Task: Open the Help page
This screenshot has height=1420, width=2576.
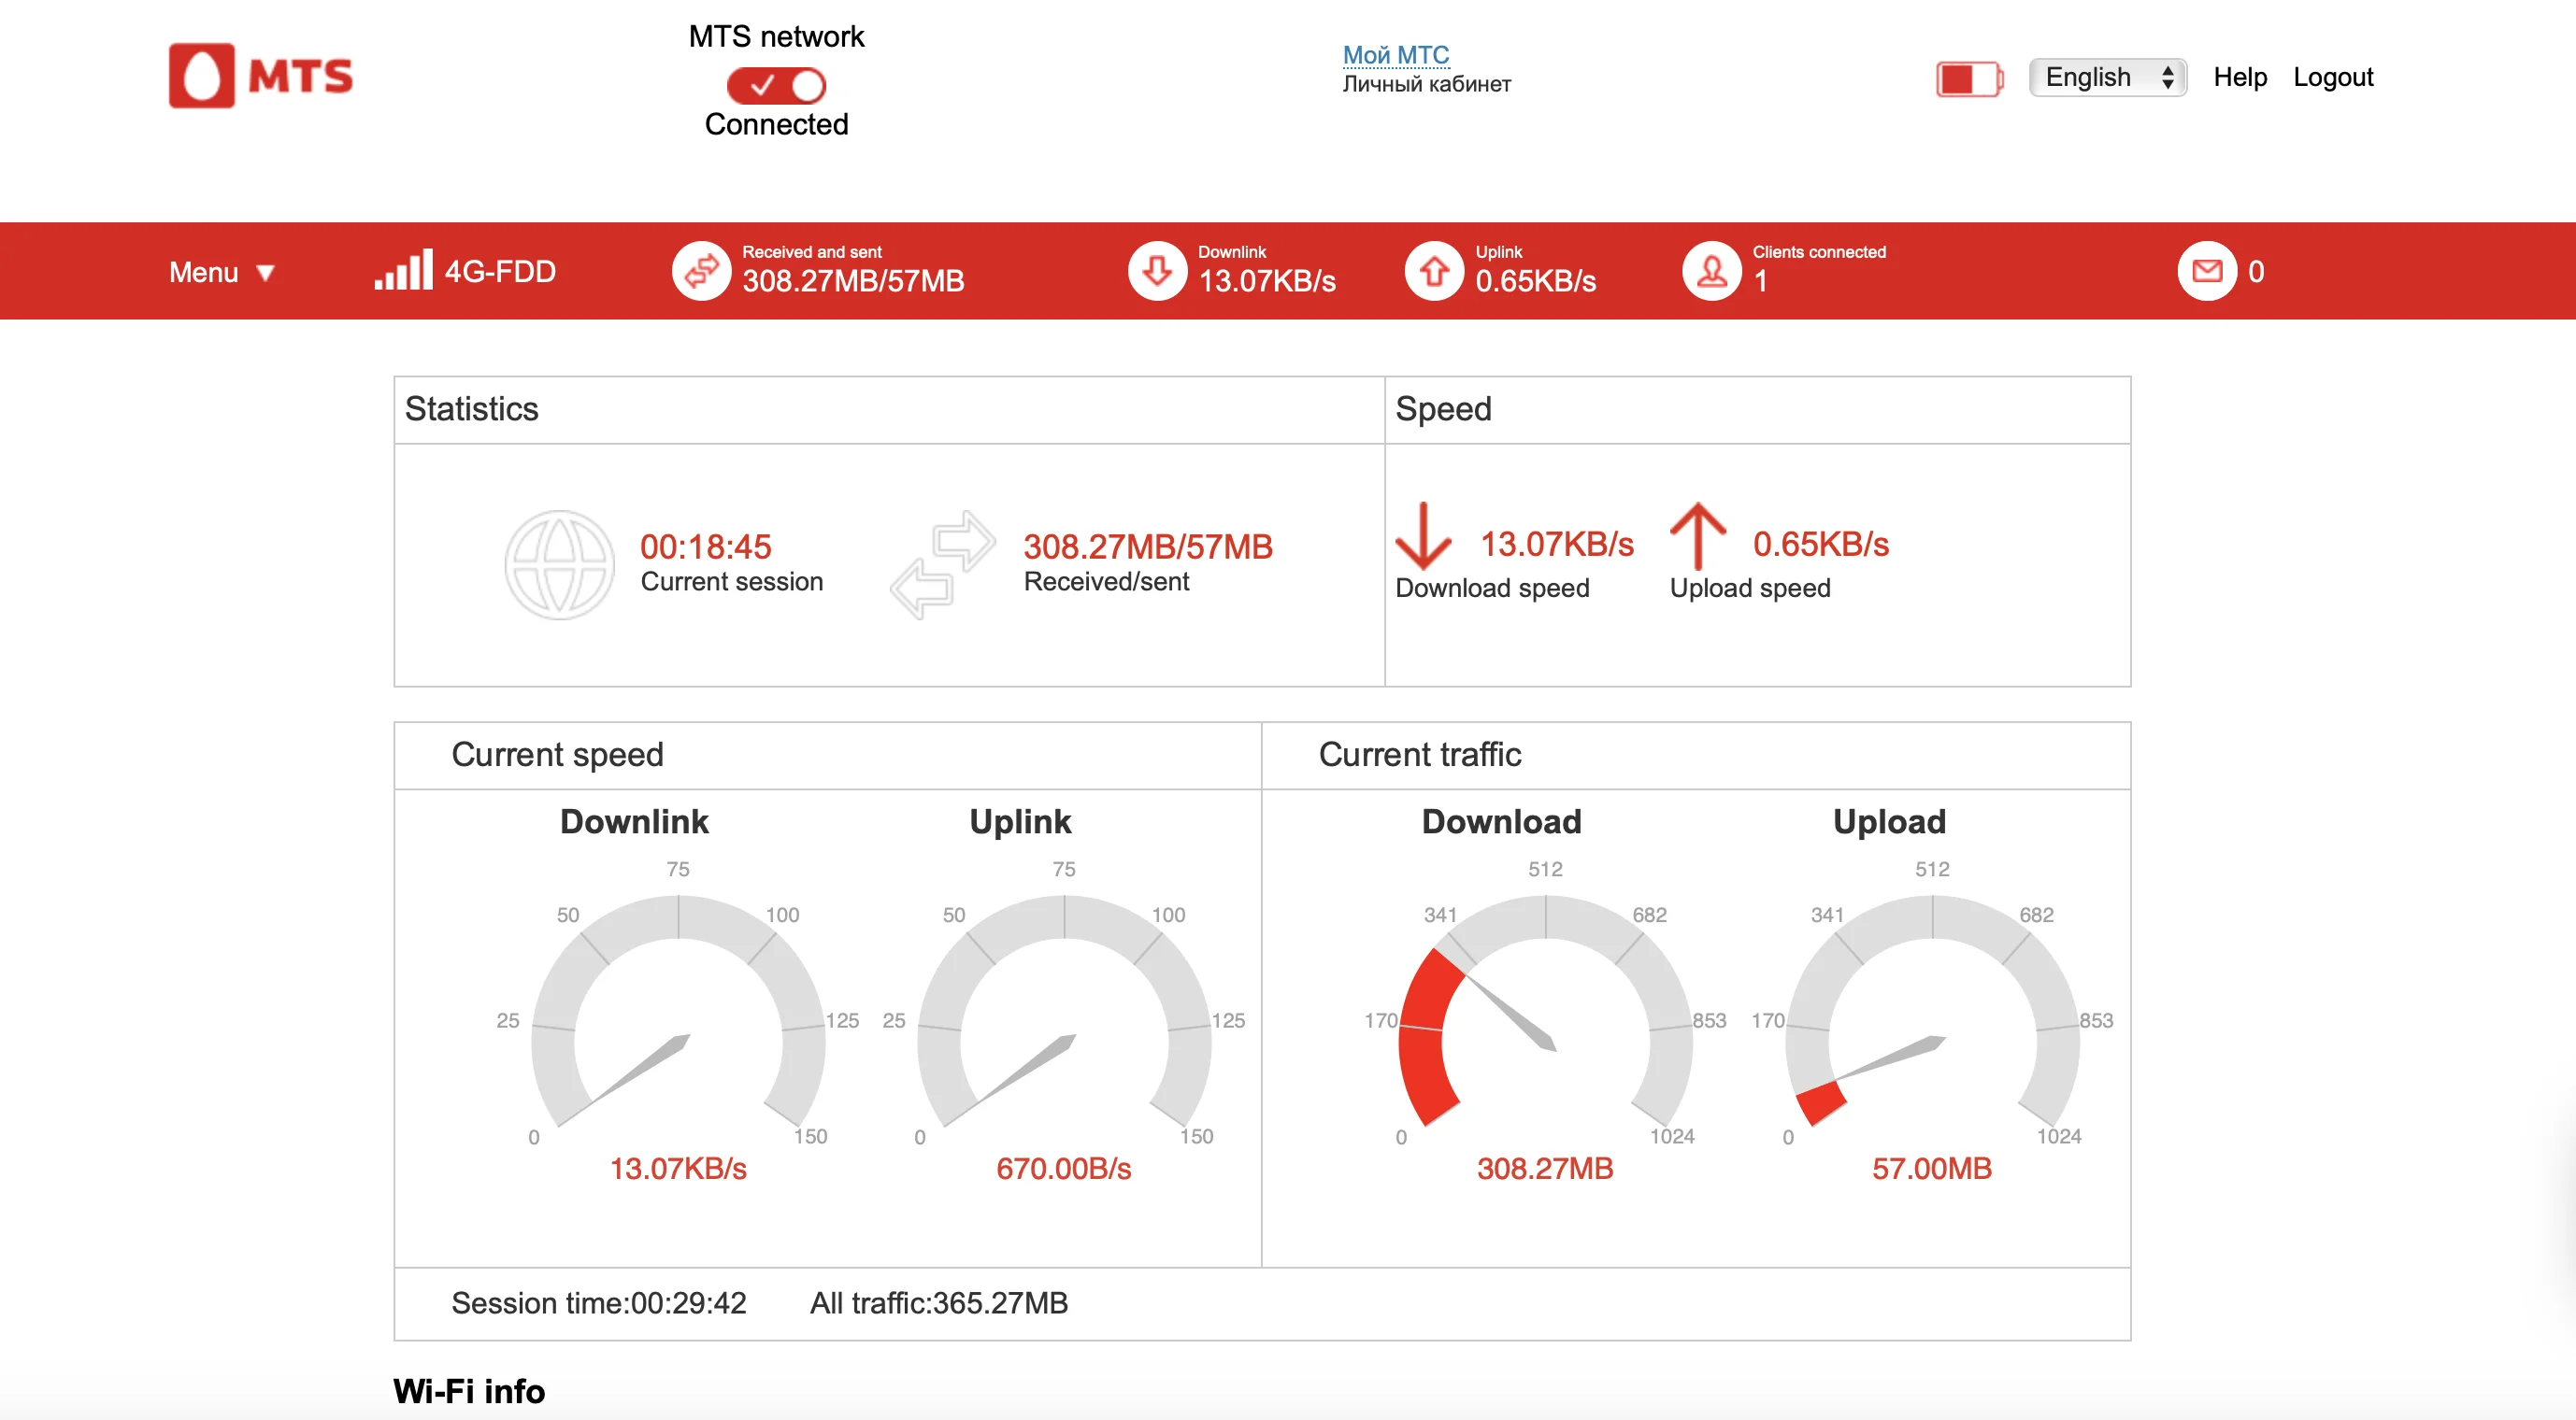Action: click(2239, 77)
